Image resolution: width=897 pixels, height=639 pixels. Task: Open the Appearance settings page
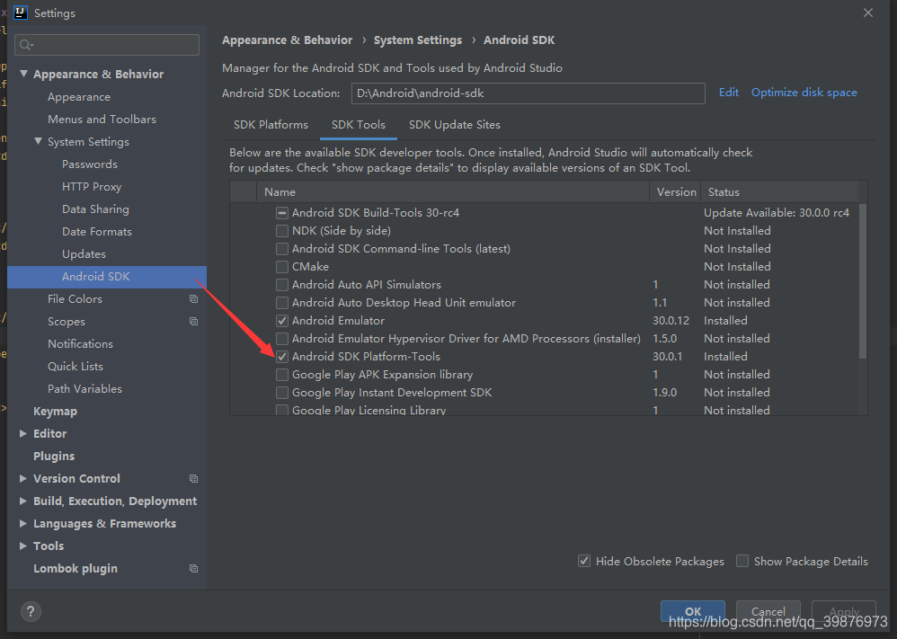[79, 97]
